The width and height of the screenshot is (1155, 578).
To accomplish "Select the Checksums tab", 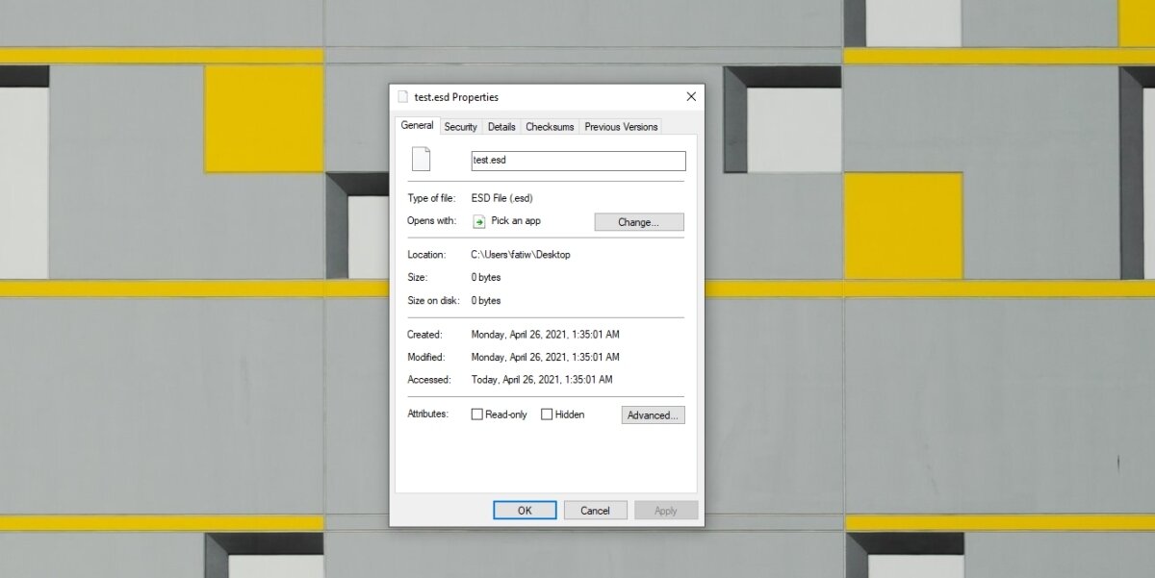I will coord(550,127).
